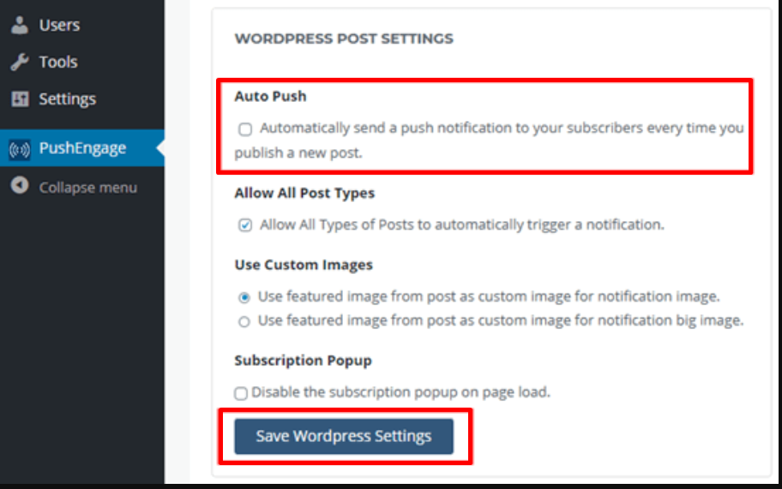This screenshot has width=782, height=489.
Task: Select featured image for notification big image
Action: 244,322
